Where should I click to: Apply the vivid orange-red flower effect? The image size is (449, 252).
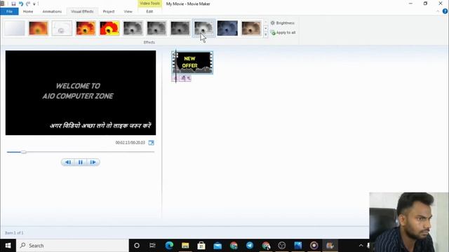(x=86, y=28)
